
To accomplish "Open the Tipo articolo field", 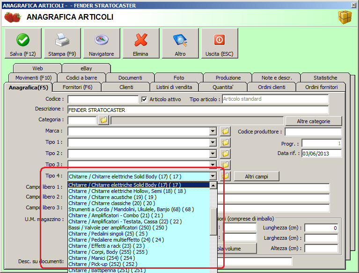I will [x=275, y=99].
